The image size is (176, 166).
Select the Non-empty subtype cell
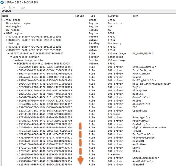(115, 43)
